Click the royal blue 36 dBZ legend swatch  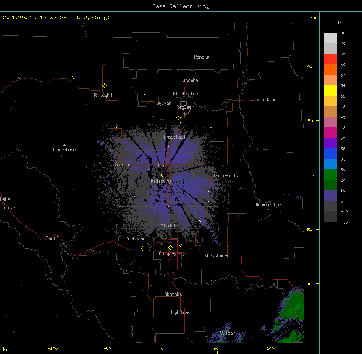[x=330, y=153]
